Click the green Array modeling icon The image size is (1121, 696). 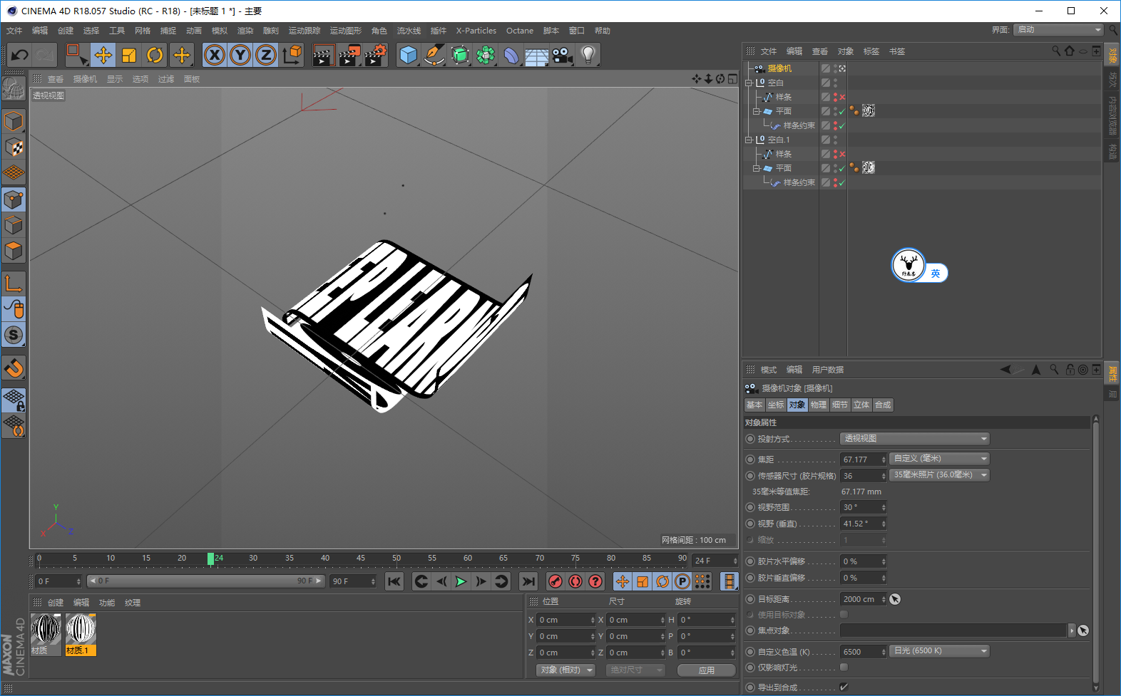[x=486, y=55]
